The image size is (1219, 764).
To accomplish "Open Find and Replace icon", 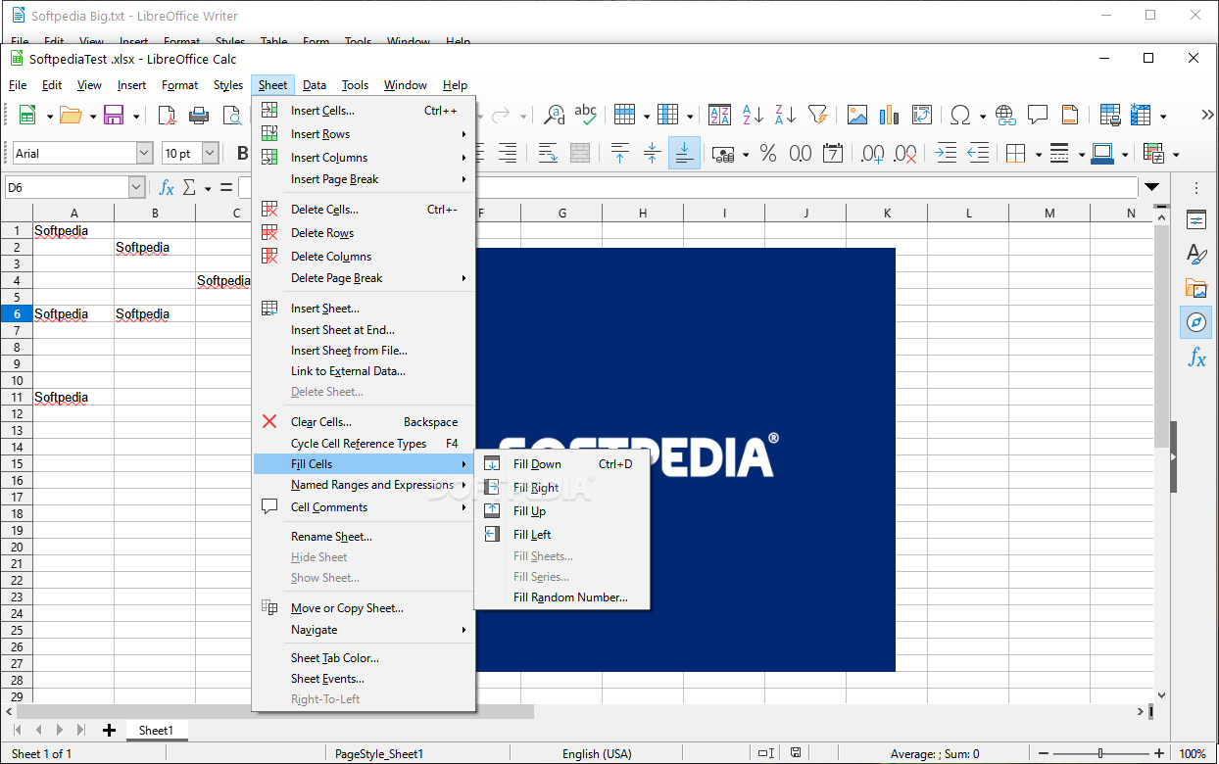I will point(555,116).
